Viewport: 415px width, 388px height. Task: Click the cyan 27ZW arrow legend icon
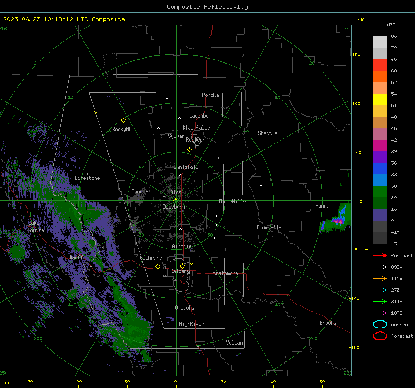click(x=380, y=290)
